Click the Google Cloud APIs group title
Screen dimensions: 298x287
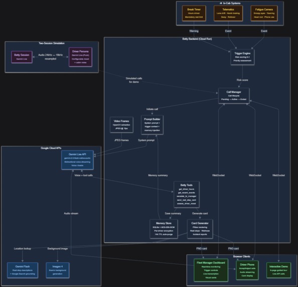[51, 148]
